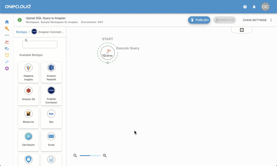Screen dimensions: 277x166
Task: Open the three-dot chain options menu
Action: [x=271, y=20]
